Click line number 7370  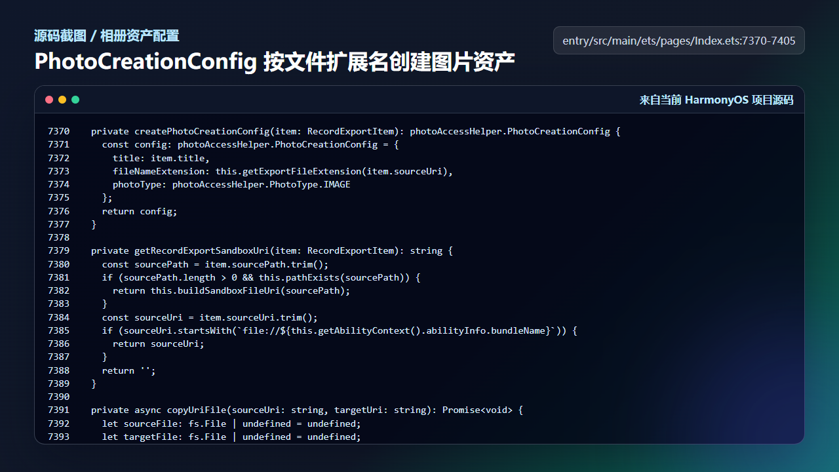pos(58,131)
